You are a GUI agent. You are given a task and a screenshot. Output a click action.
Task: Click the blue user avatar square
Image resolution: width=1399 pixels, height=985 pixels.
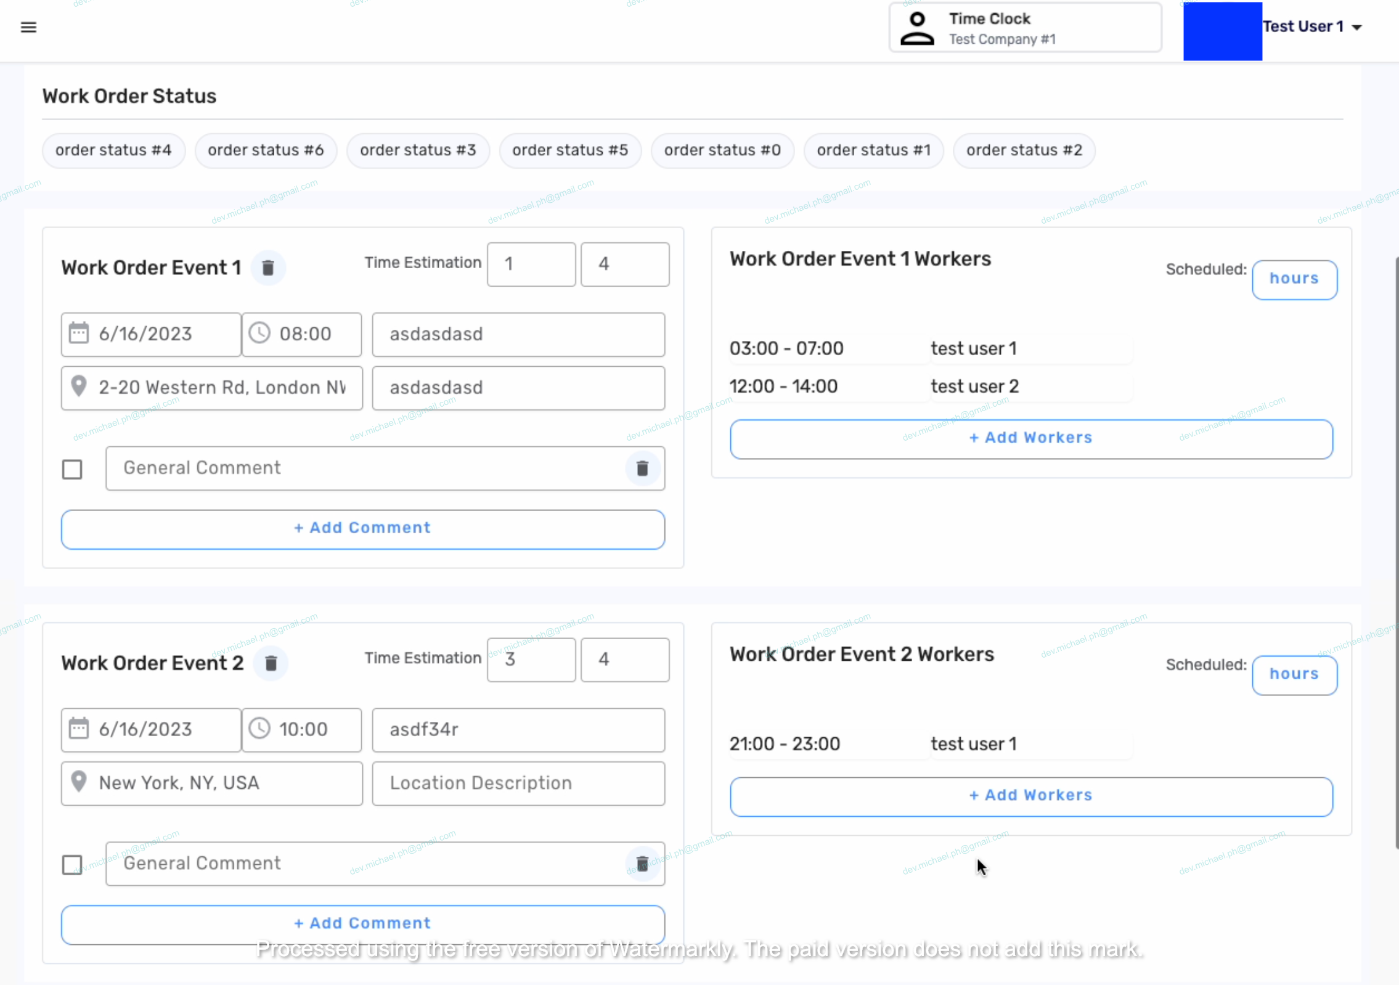(1222, 31)
